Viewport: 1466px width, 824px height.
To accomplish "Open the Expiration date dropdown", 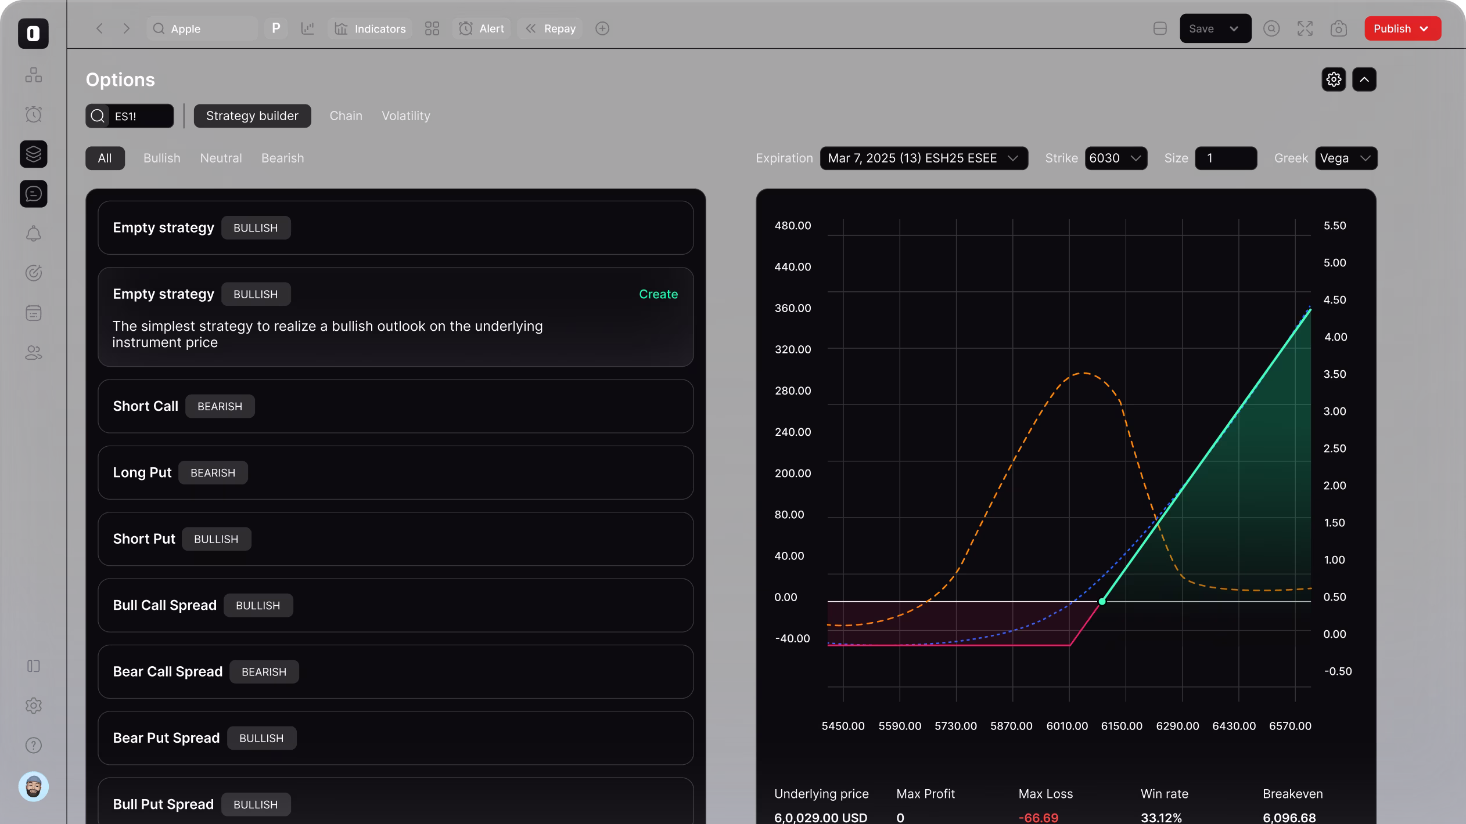I will (x=924, y=158).
